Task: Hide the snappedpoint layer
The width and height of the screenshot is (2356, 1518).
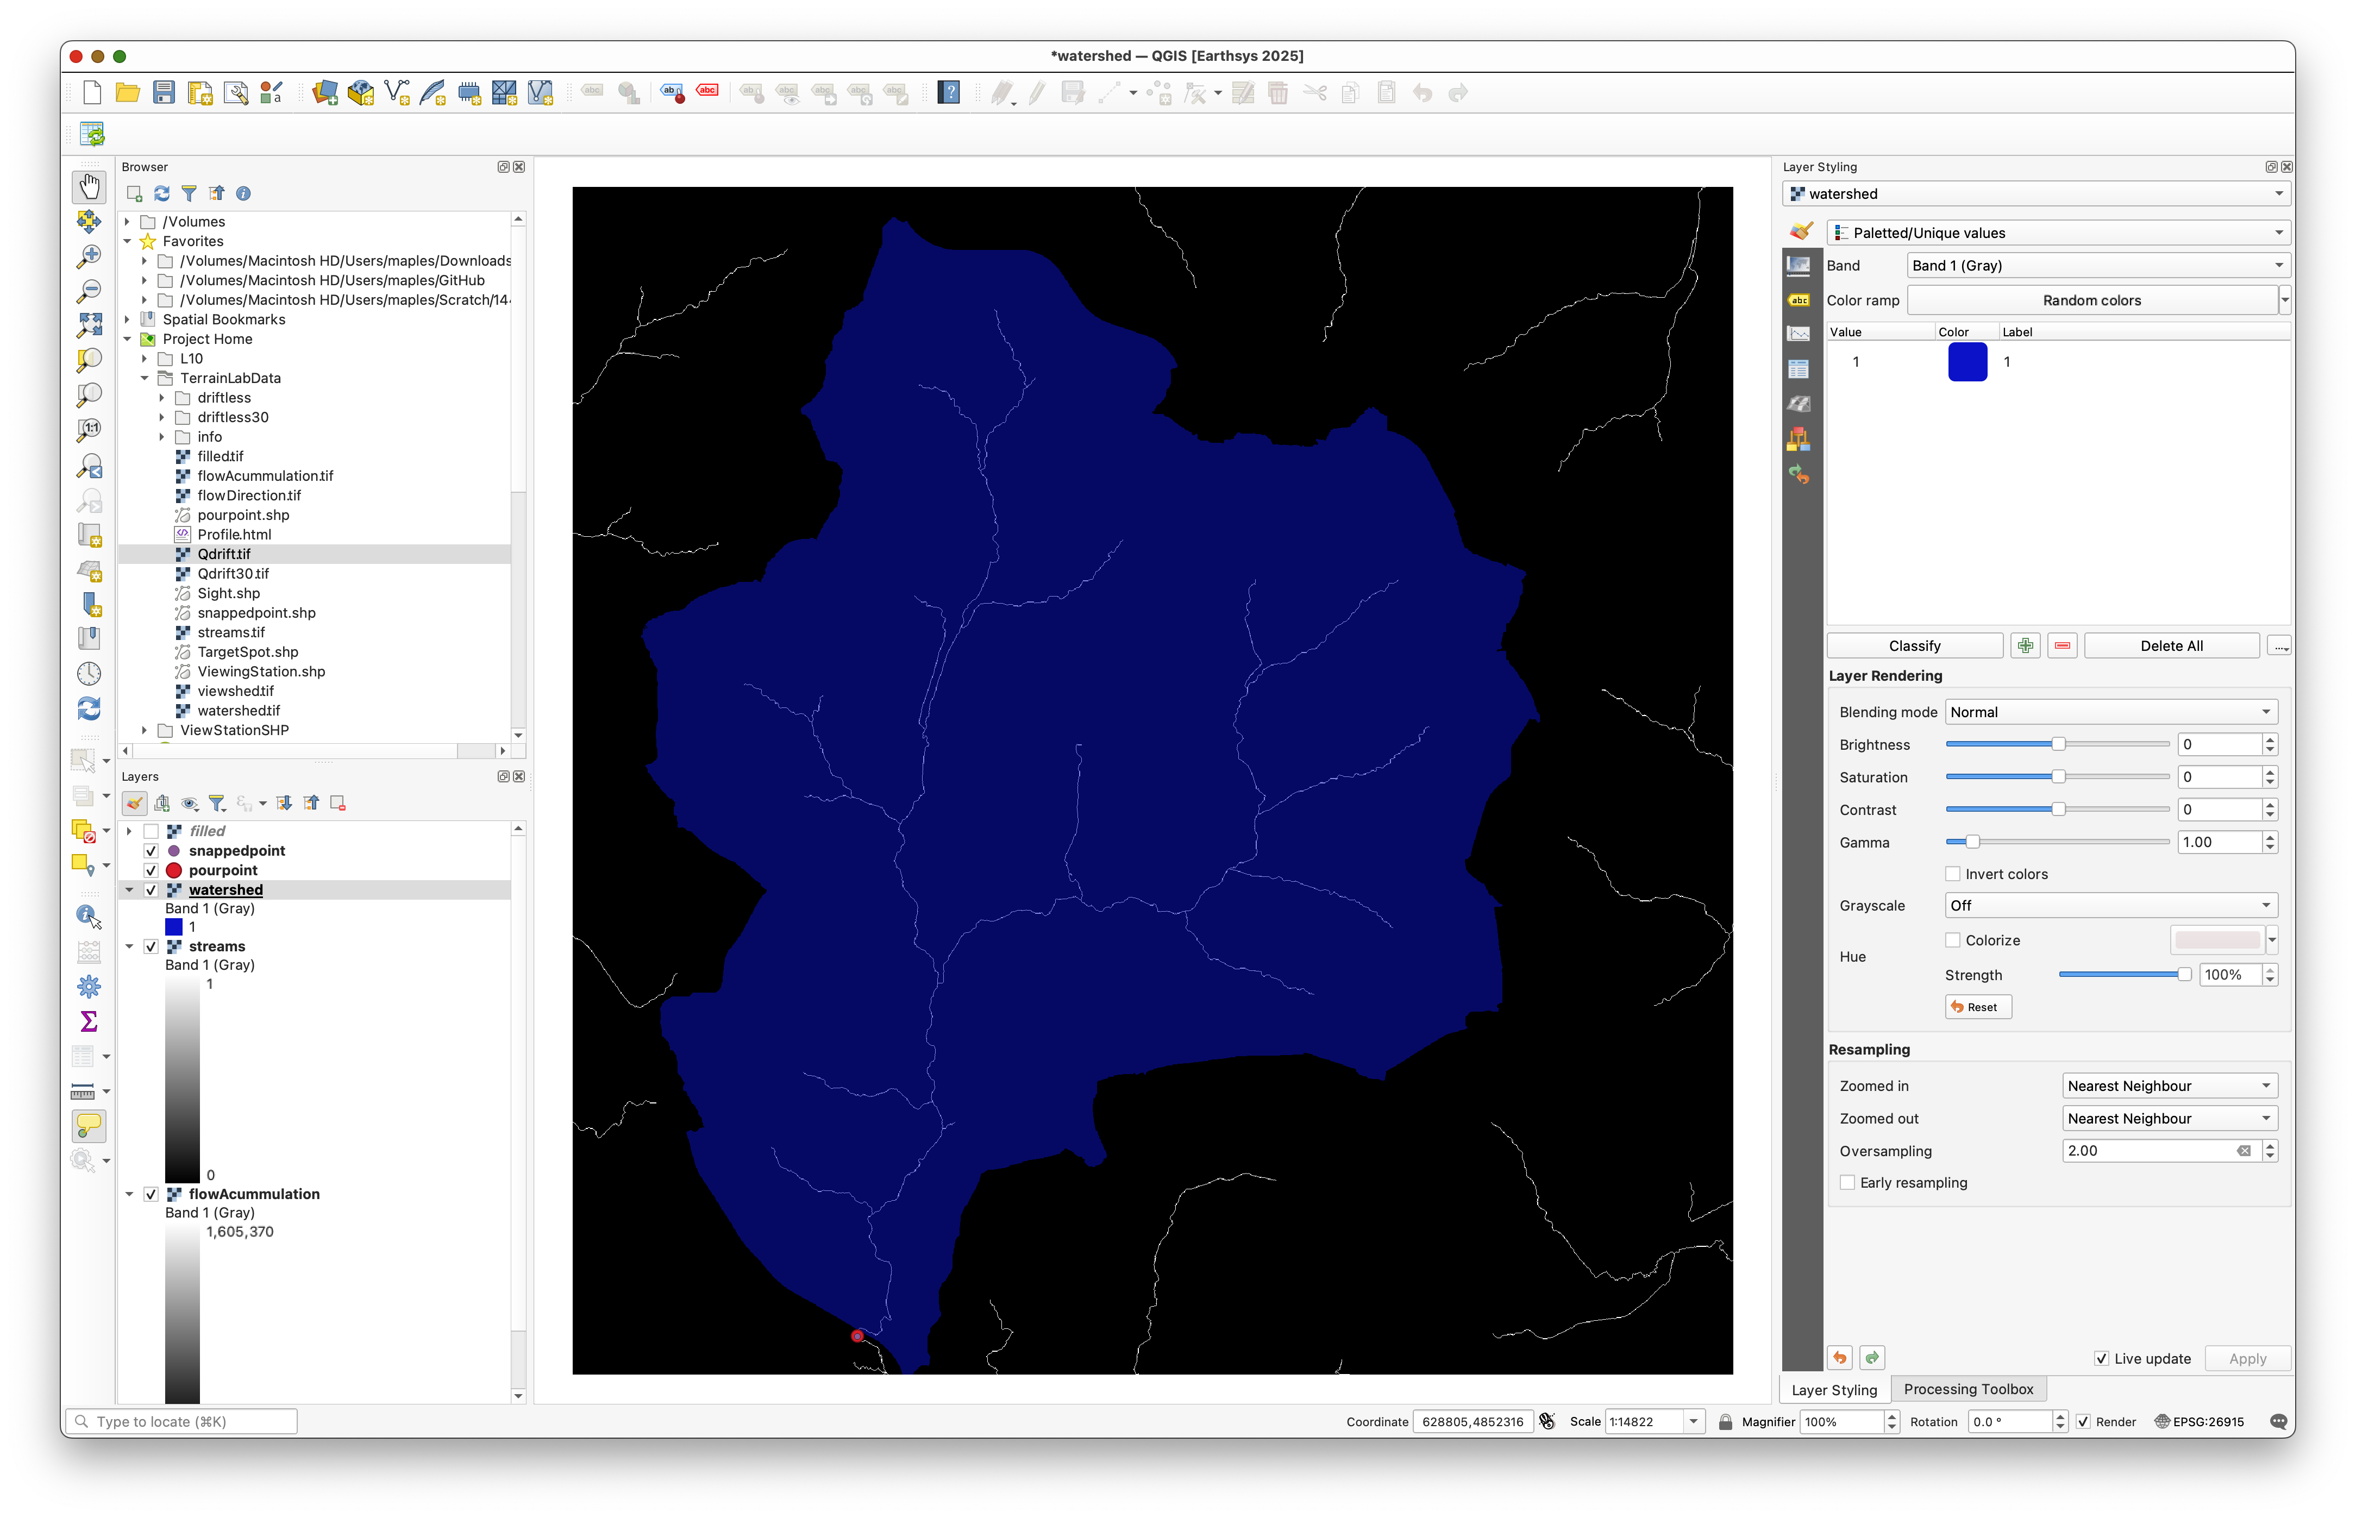Action: pos(151,851)
